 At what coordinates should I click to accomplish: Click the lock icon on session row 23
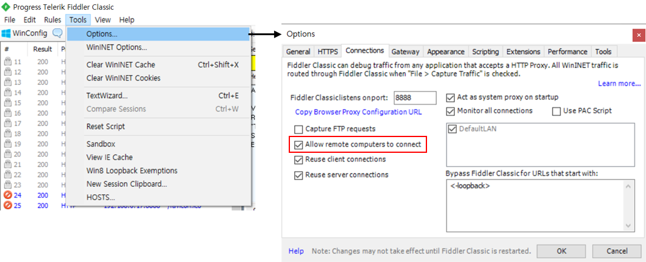[x=8, y=186]
